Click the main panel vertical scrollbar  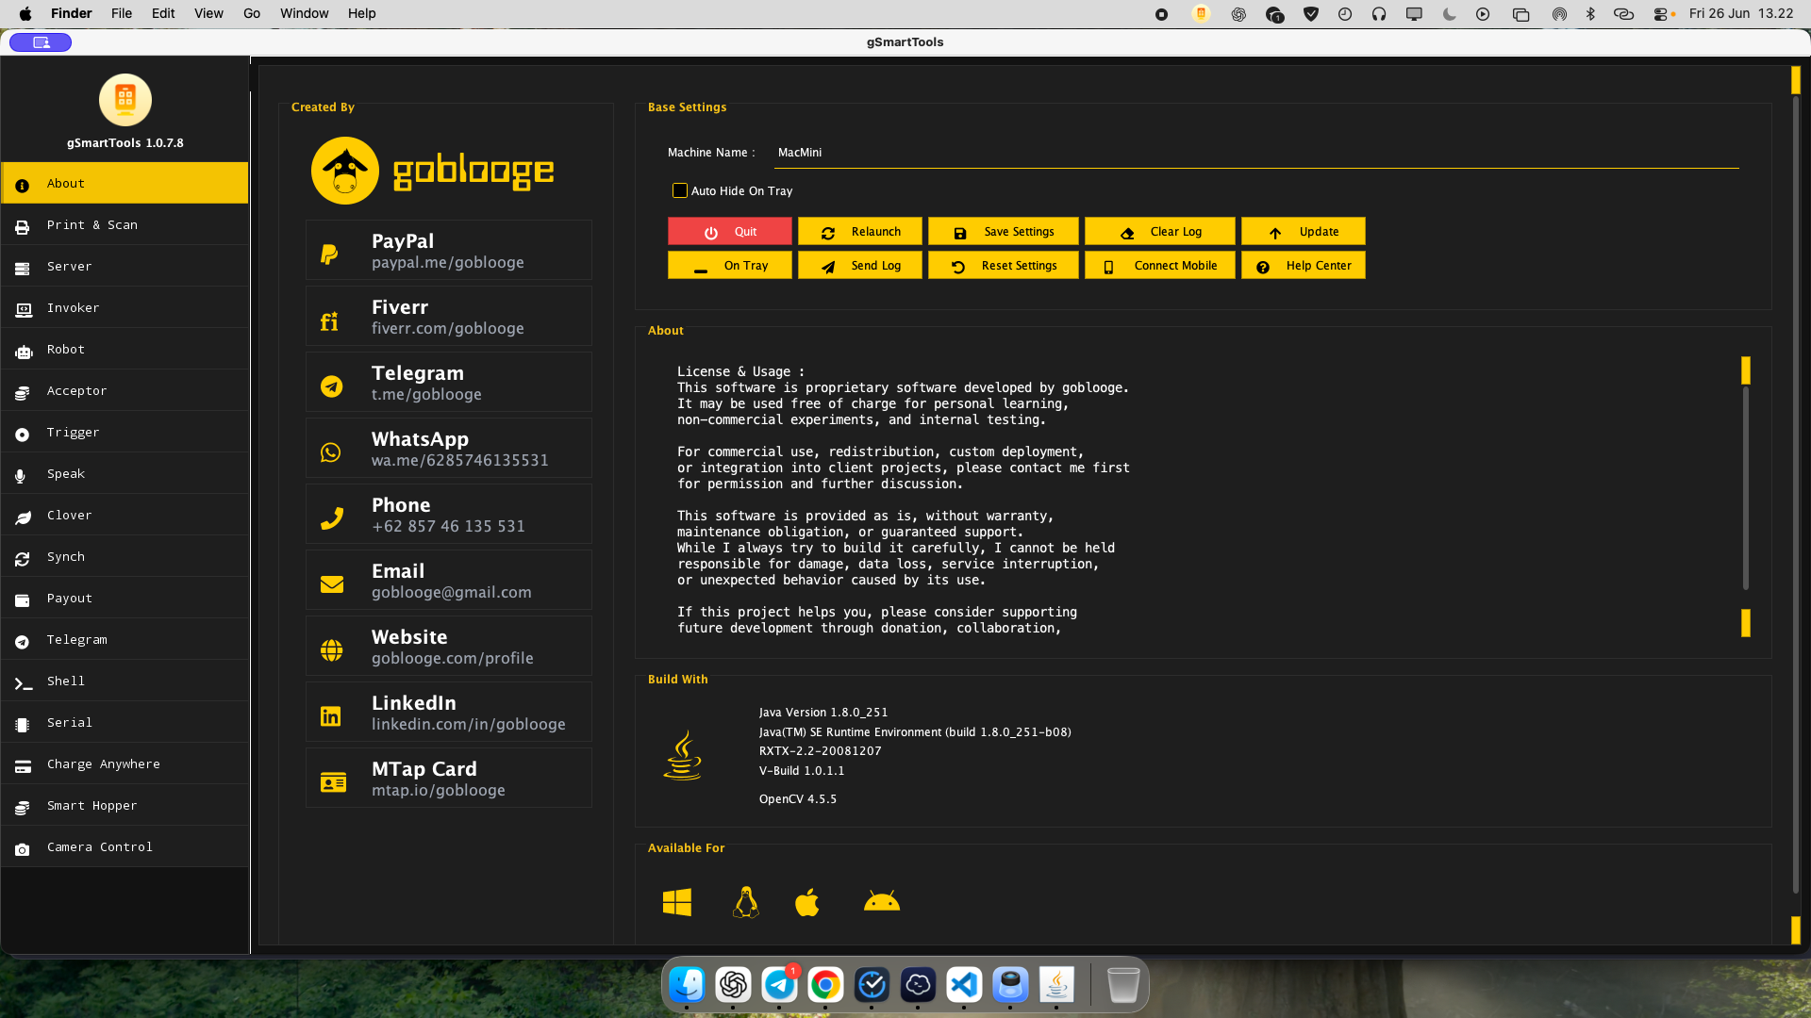[x=1796, y=495]
